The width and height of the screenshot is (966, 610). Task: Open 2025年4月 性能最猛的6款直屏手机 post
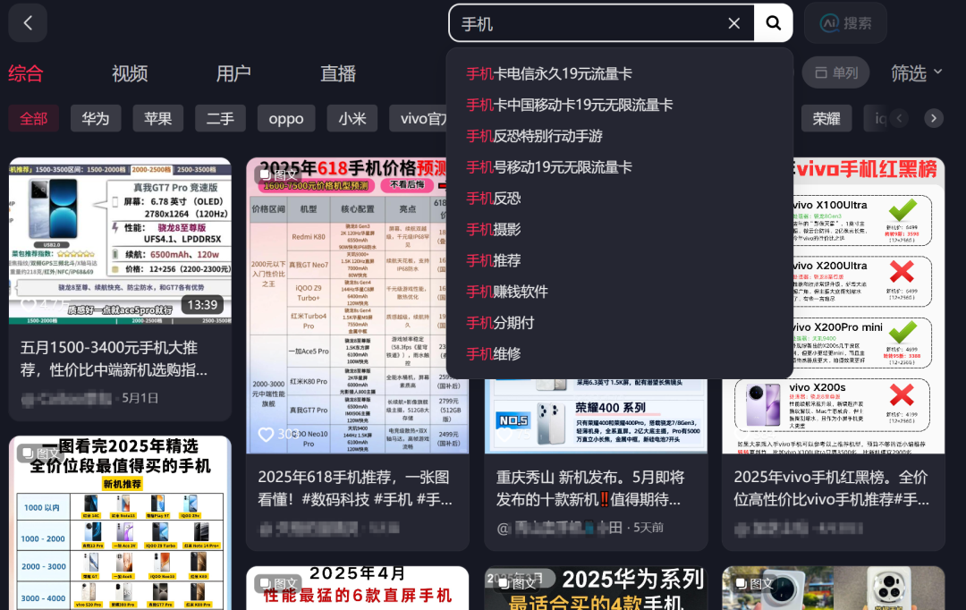click(357, 588)
